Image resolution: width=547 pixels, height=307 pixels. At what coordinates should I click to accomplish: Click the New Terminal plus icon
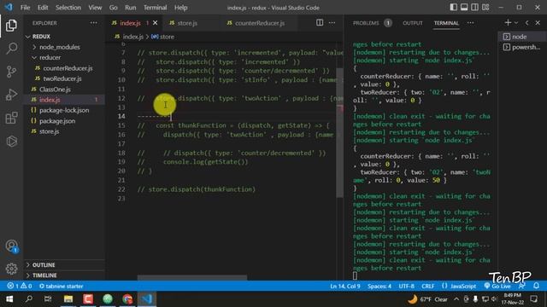[x=508, y=23]
